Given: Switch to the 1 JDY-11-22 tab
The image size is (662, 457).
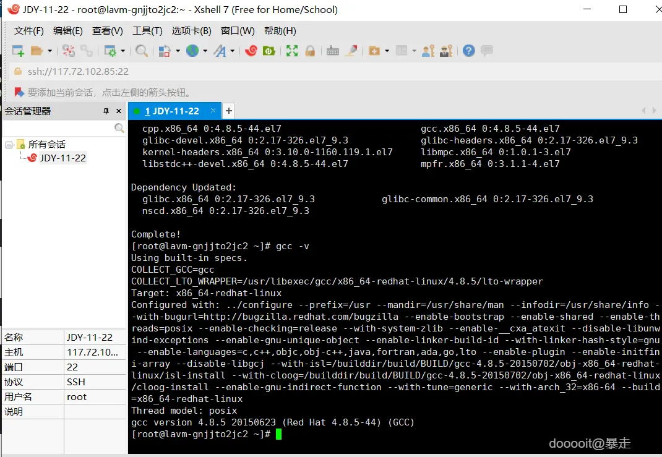Looking at the screenshot, I should point(172,111).
